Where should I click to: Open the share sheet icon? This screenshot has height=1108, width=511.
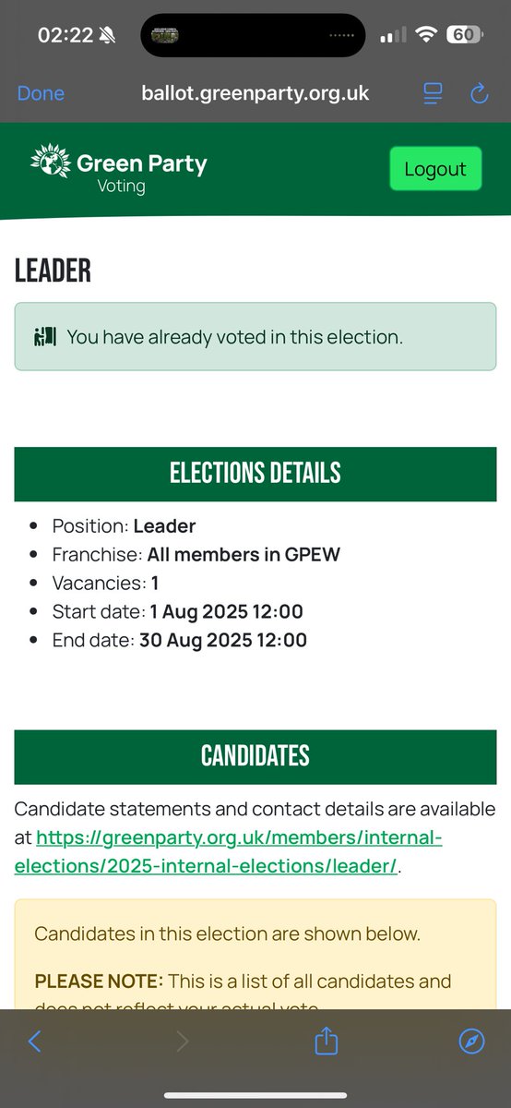point(327,1041)
